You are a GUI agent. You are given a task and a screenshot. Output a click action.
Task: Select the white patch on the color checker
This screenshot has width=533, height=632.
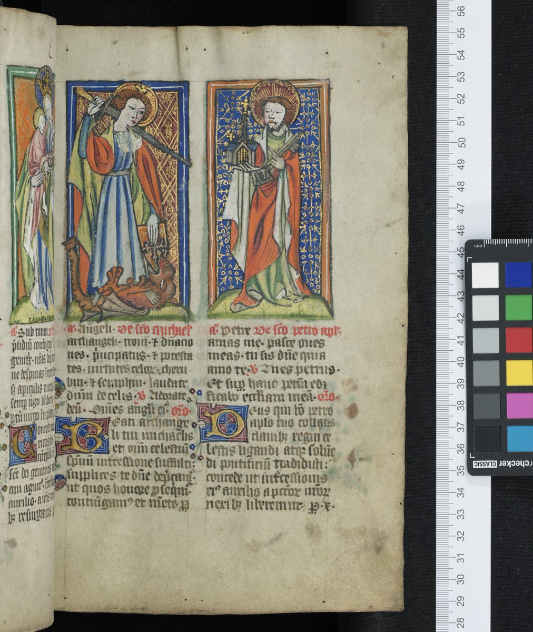(x=485, y=275)
